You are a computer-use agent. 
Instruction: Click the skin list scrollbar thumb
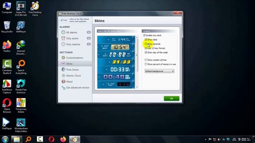pyautogui.click(x=137, y=55)
